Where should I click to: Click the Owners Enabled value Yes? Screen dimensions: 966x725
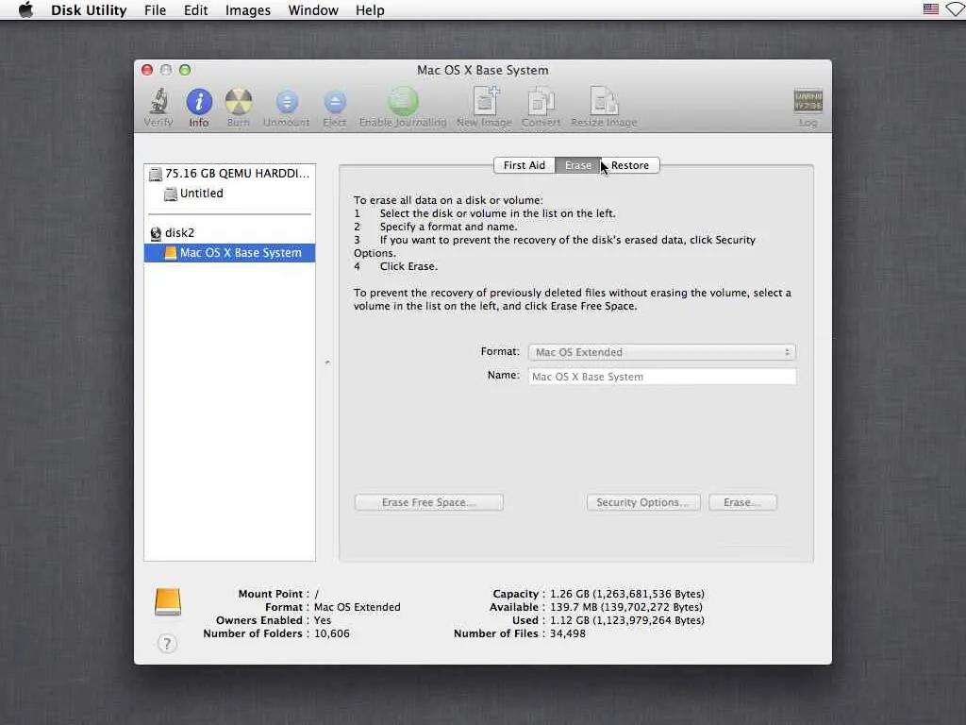coord(323,620)
